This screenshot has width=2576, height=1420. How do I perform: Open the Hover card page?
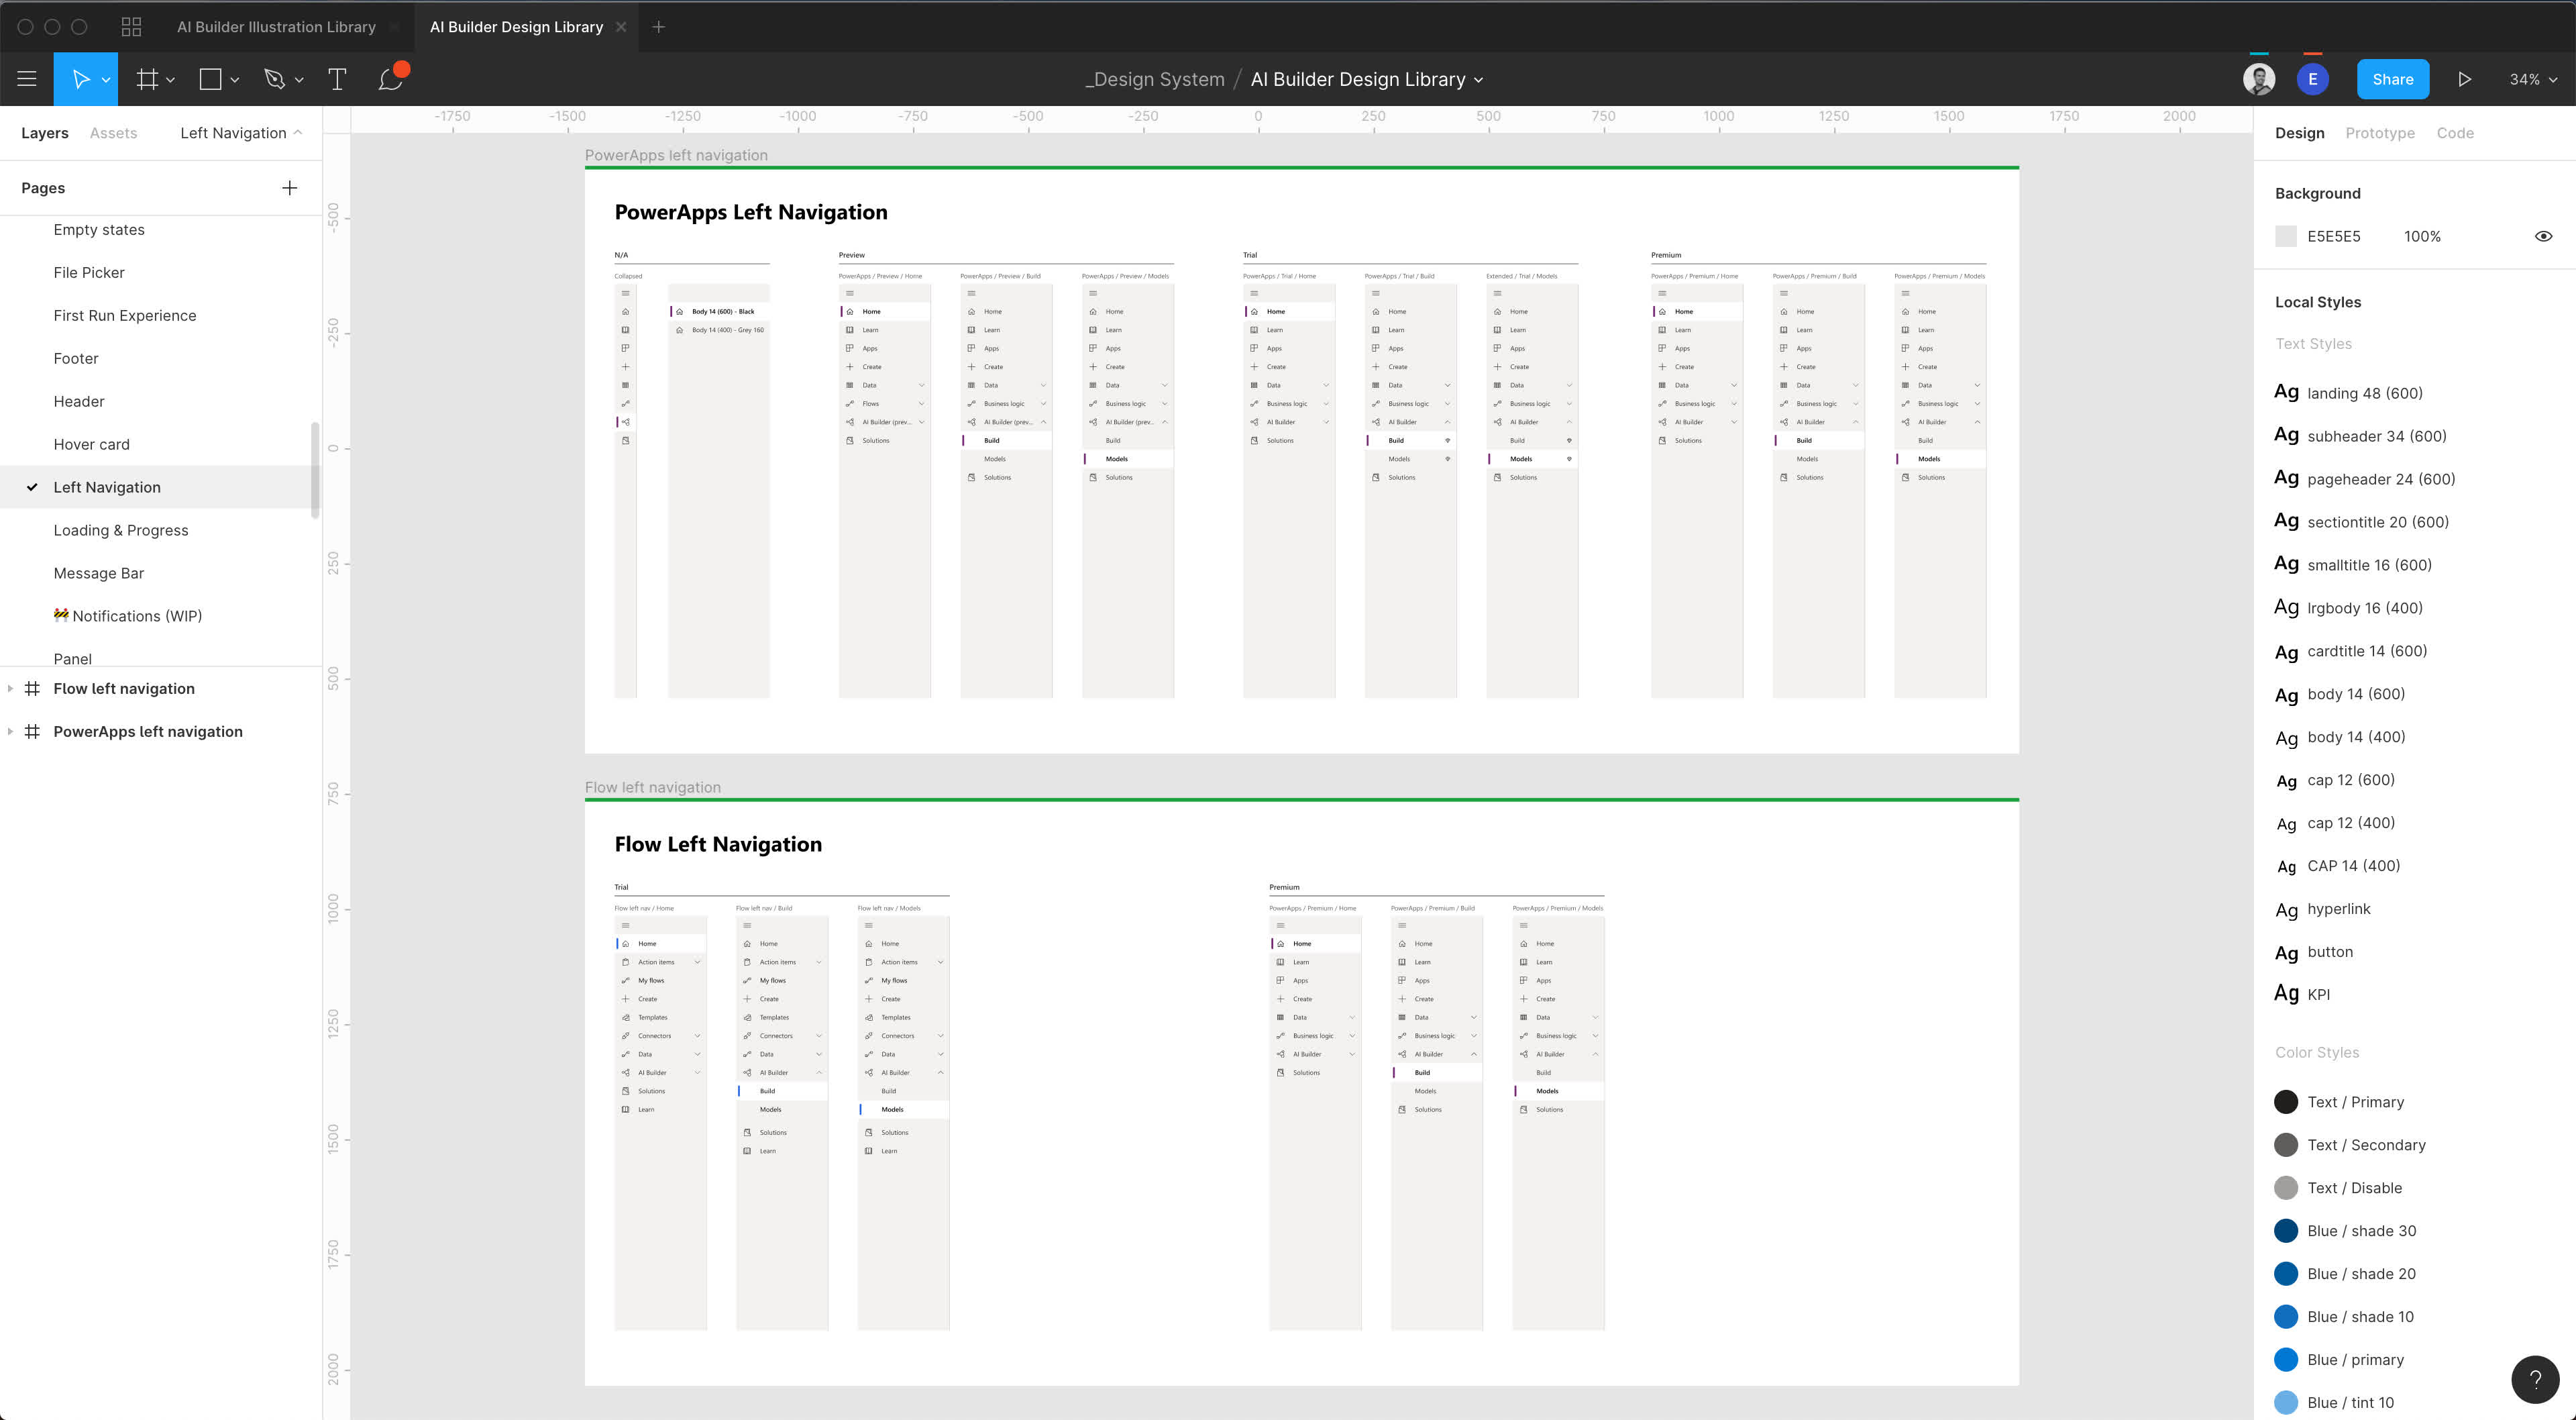point(91,444)
